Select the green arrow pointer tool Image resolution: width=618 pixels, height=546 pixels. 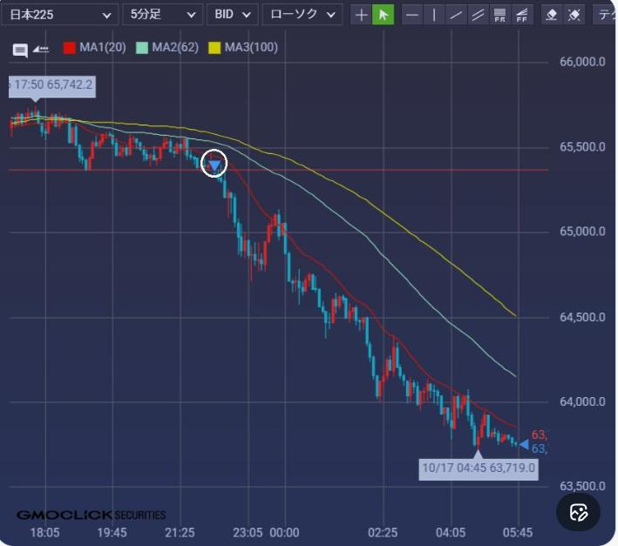(x=383, y=15)
